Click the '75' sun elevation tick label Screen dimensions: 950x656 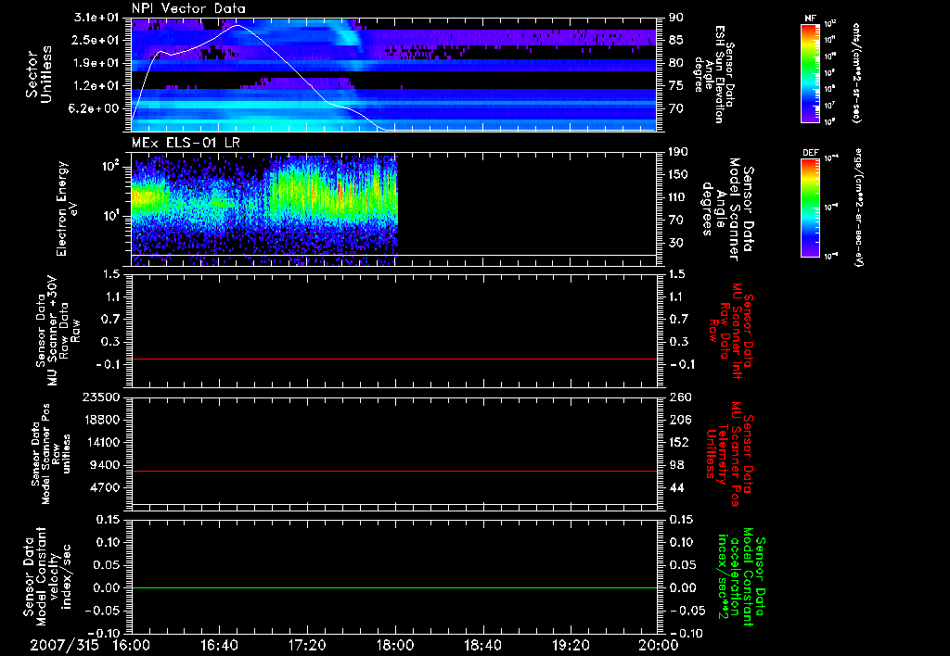(676, 86)
